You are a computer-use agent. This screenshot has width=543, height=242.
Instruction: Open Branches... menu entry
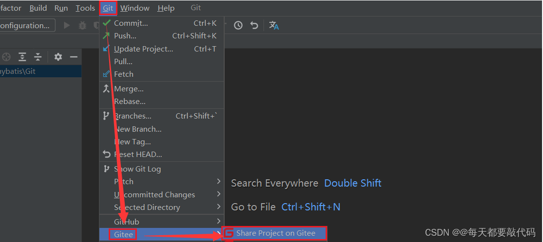(x=162, y=116)
